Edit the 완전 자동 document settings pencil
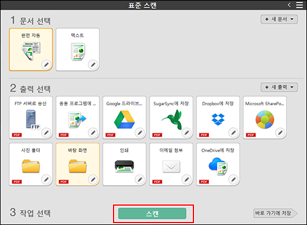This screenshot has width=307, height=225. 46,65
